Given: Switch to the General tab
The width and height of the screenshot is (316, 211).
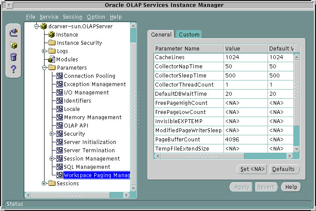Looking at the screenshot, I should pos(161,34).
